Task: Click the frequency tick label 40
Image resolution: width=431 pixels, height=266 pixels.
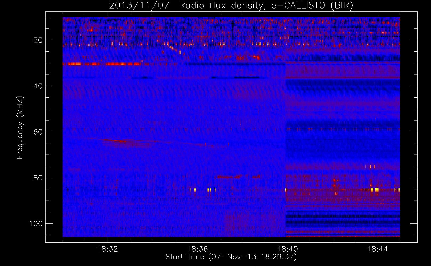Action: (38, 86)
